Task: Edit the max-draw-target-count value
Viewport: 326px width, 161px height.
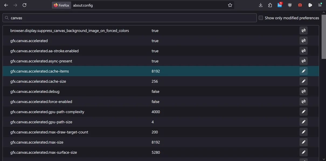Action: (303, 132)
